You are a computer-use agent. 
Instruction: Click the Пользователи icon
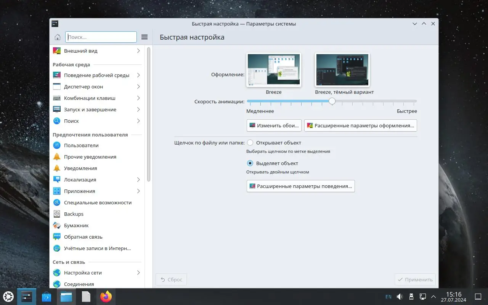tap(57, 145)
